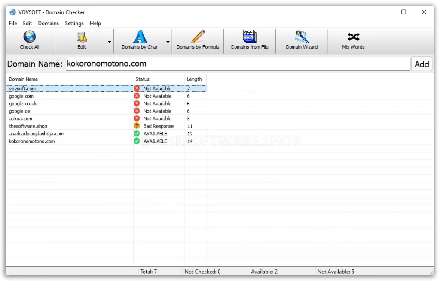Close the Domain Checker window
The height and width of the screenshot is (281, 440).
coord(424,12)
